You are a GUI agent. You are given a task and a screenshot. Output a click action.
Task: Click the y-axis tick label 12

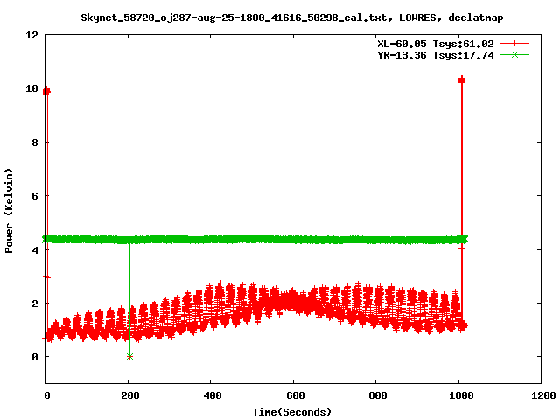click(x=31, y=35)
